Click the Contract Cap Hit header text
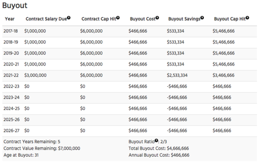 click(99, 19)
